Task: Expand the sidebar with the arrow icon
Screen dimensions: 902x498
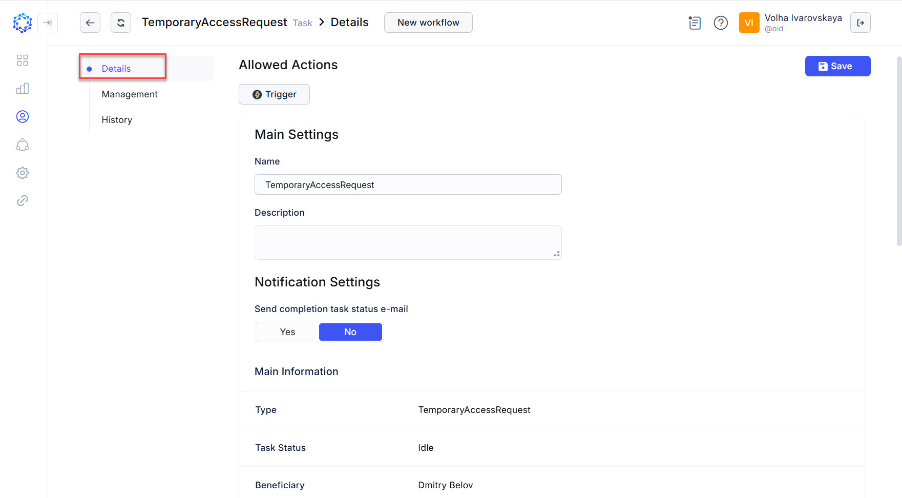Action: (x=48, y=23)
